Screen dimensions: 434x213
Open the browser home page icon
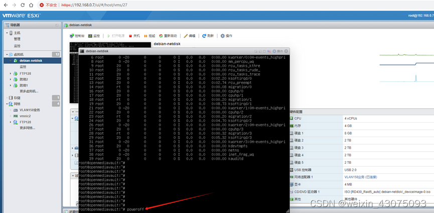coord(31,5)
